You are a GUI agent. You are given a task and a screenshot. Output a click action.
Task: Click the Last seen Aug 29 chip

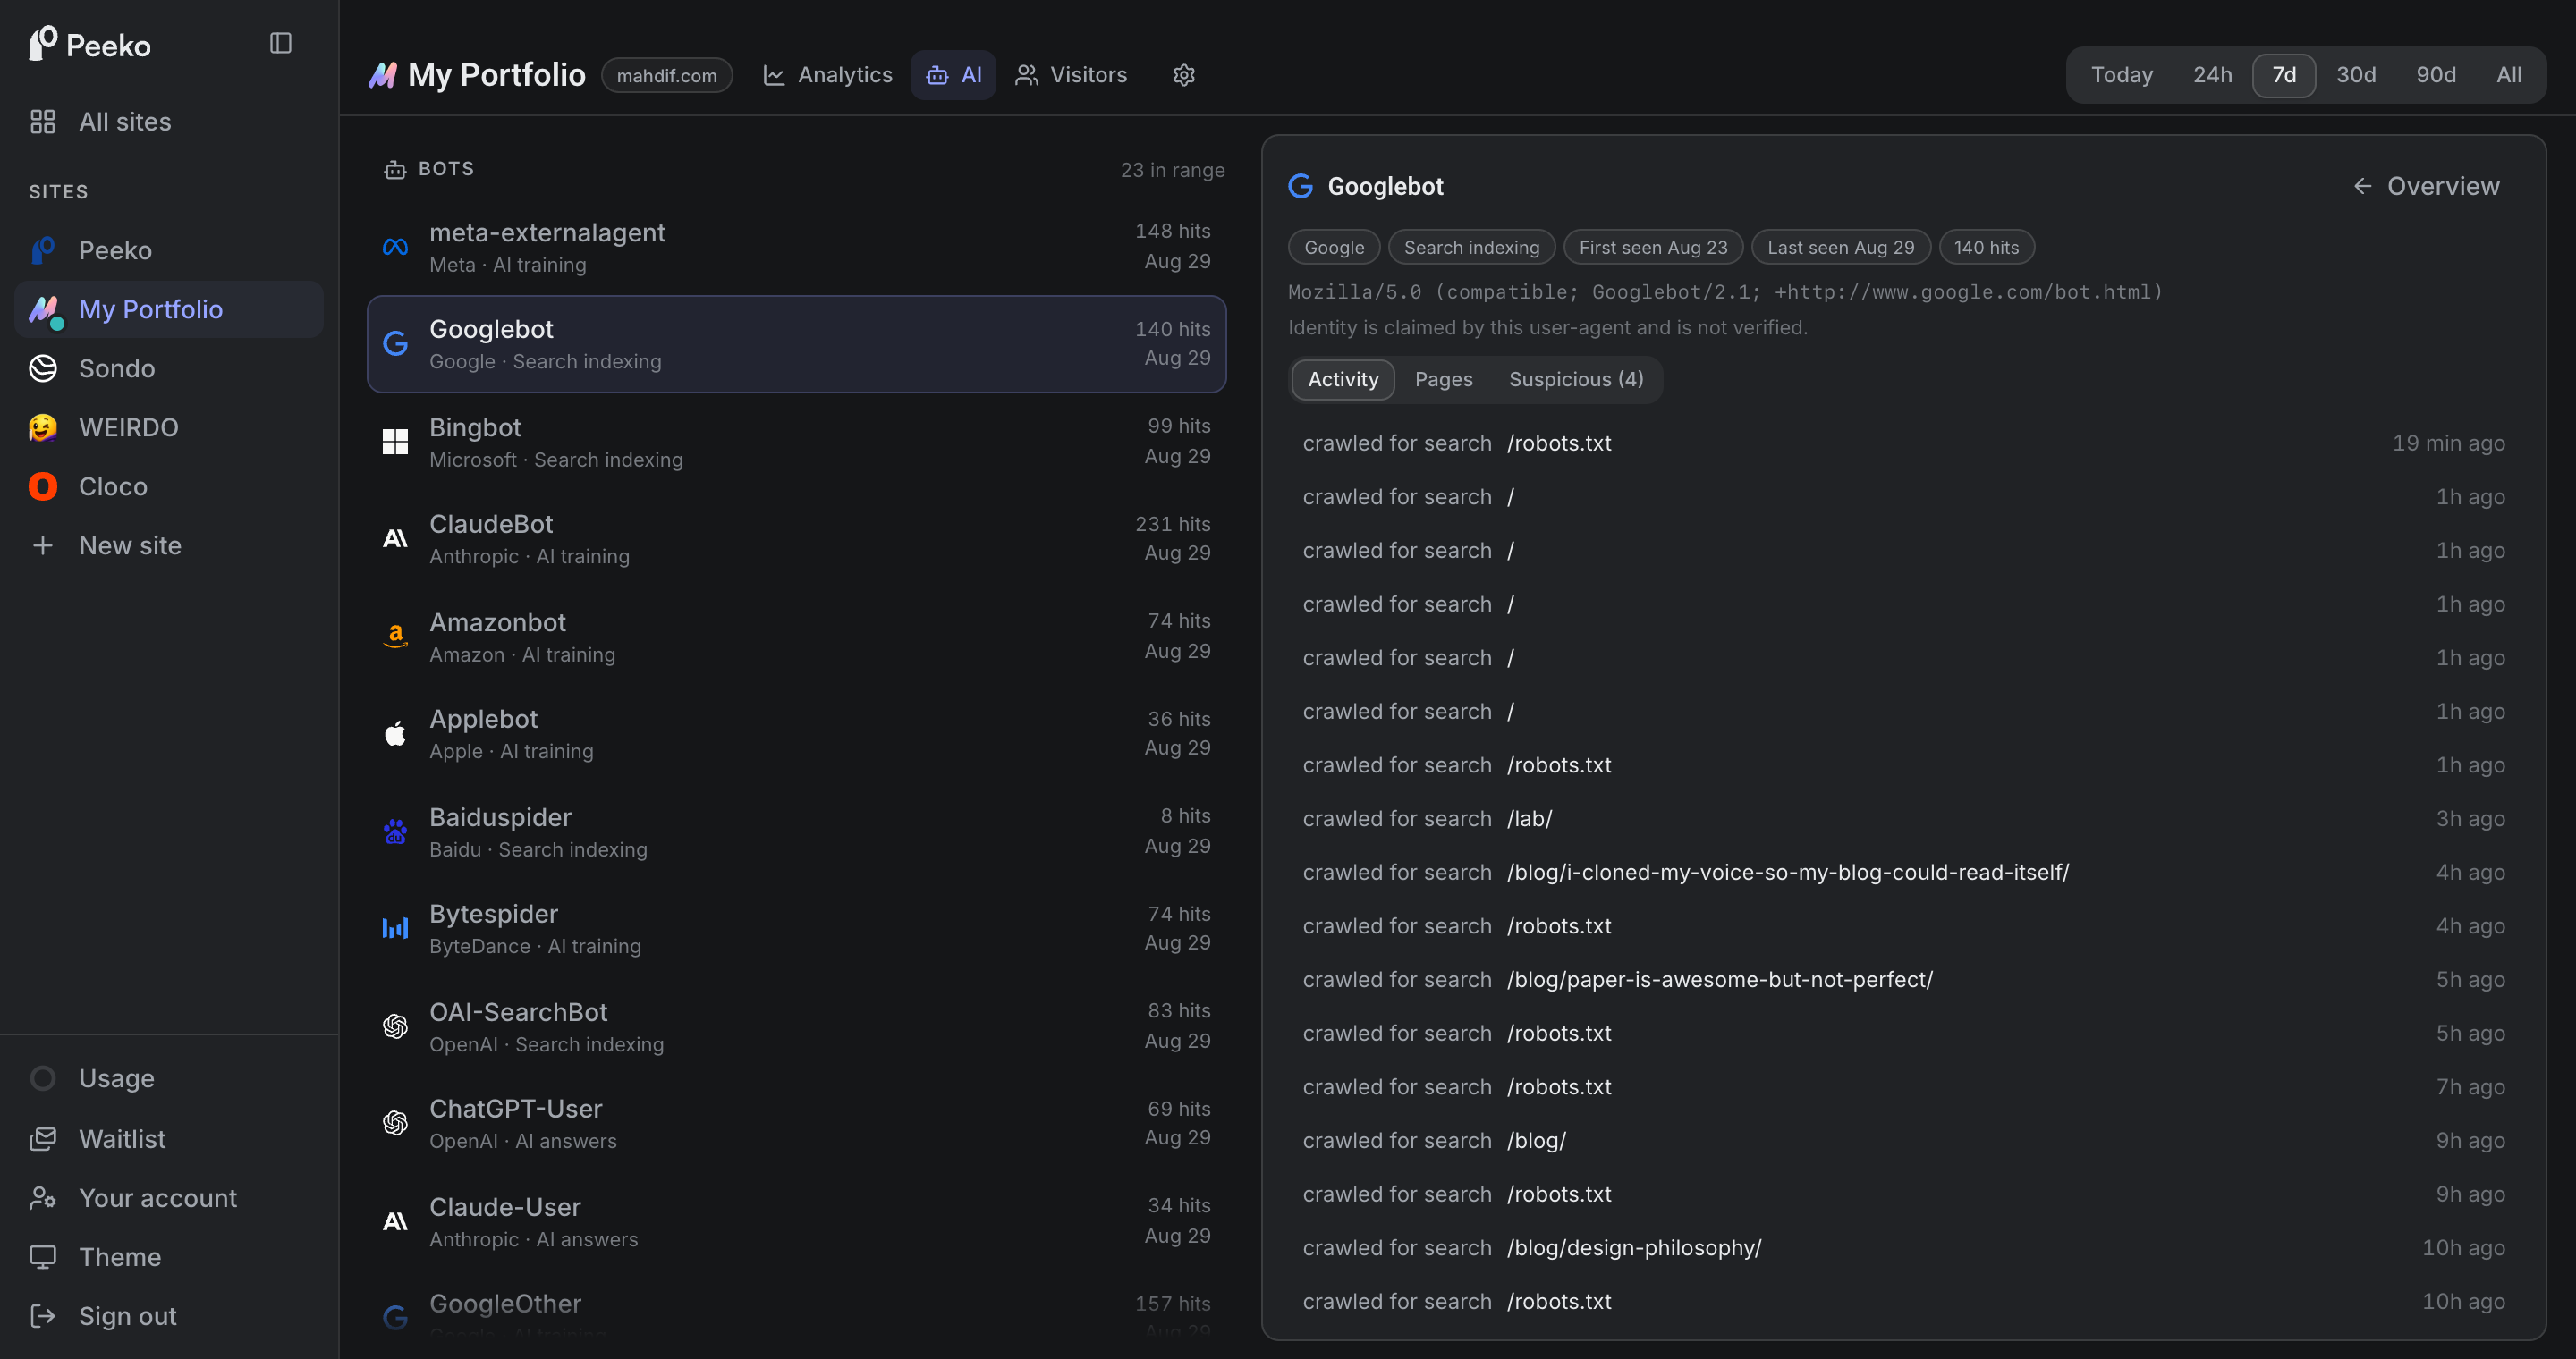click(x=1840, y=247)
